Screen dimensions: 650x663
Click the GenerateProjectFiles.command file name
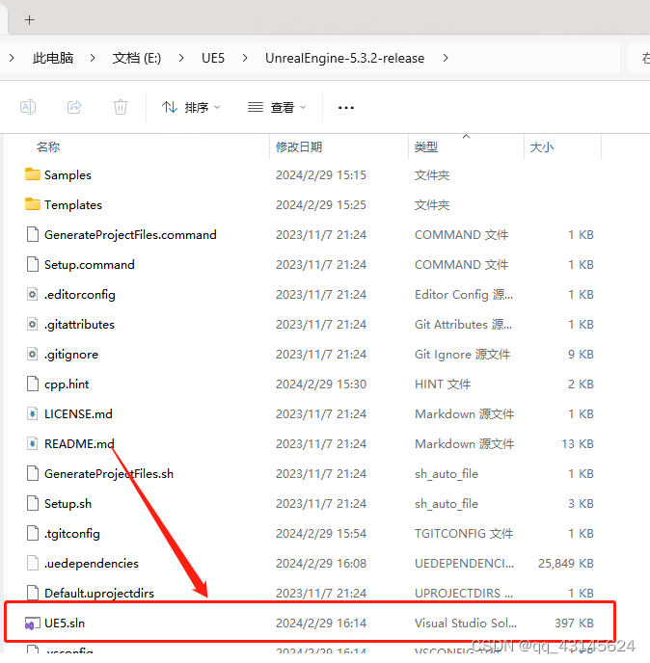[x=130, y=235]
